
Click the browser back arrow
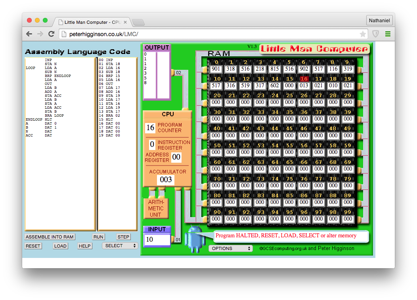point(29,34)
